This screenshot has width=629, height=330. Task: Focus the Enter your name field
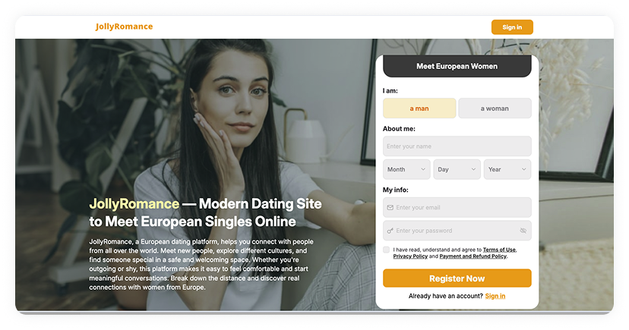(x=457, y=146)
